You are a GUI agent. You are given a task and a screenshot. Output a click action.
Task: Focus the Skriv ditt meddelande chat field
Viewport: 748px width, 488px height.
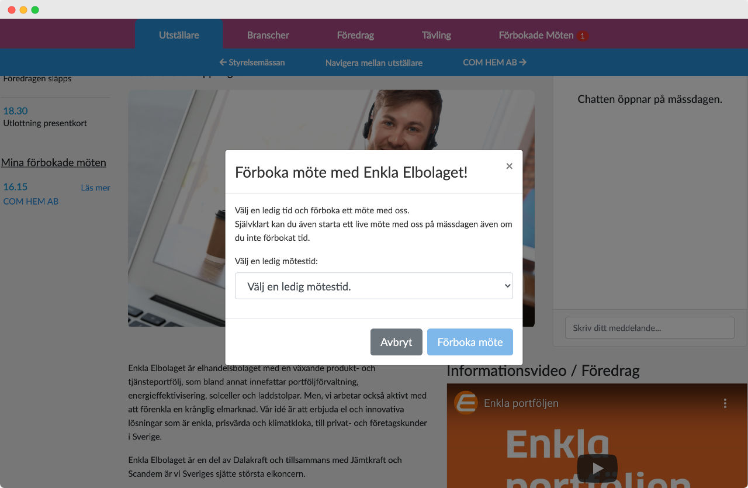[650, 328]
